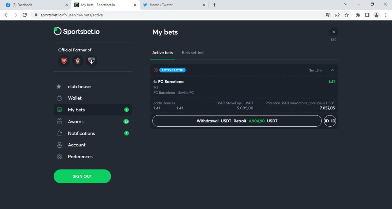Switch to Active bets tab
392x209 pixels.
163,53
